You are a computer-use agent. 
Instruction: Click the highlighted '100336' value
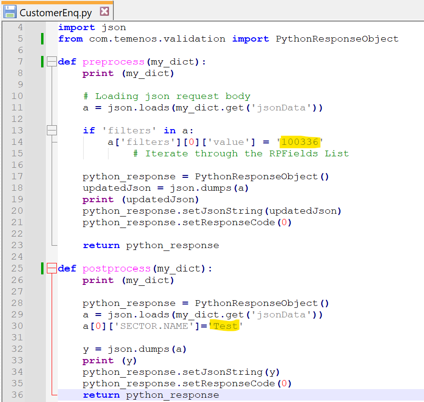[x=299, y=142]
